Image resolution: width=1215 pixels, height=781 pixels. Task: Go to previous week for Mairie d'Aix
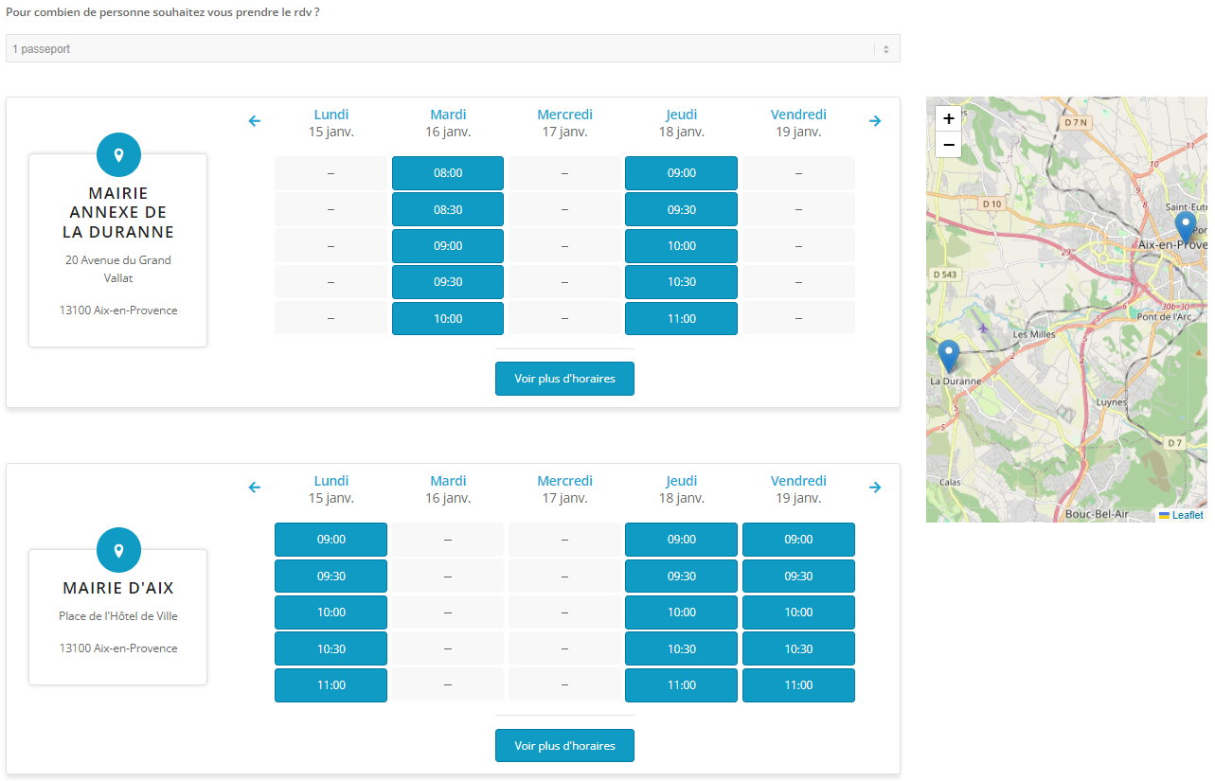click(x=254, y=488)
